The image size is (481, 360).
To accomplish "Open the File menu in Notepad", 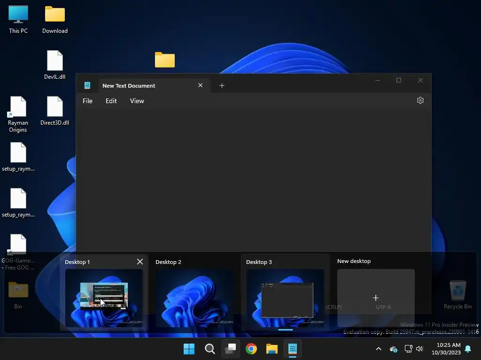I will pos(87,101).
